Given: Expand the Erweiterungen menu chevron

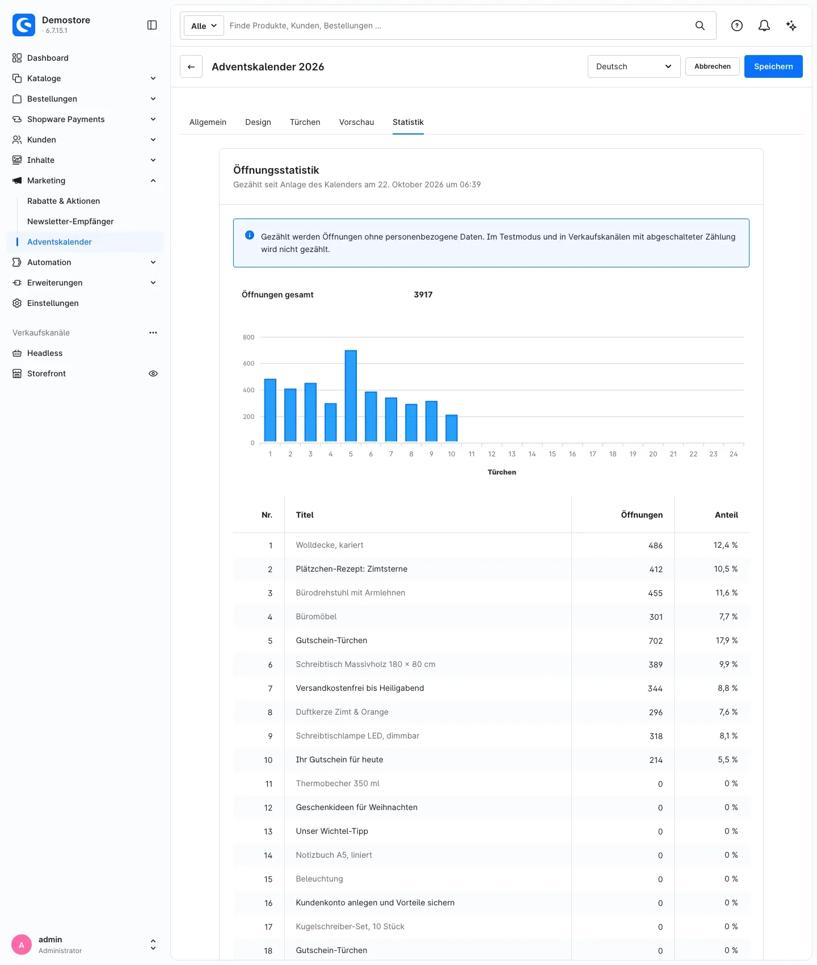Looking at the screenshot, I should (x=153, y=283).
